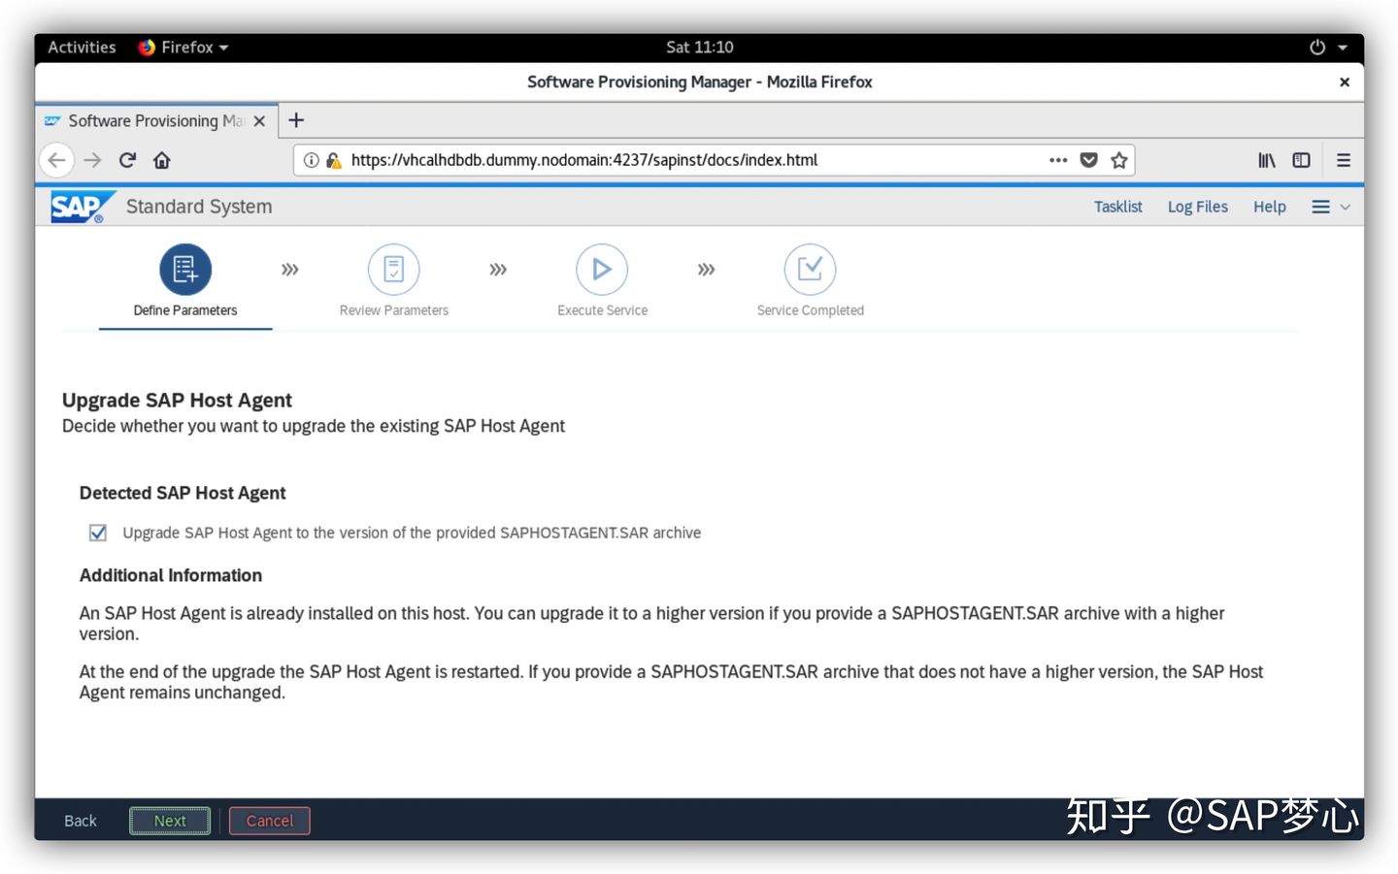This screenshot has height=874, width=1398.
Task: Click the Service Completed step icon
Action: coord(810,269)
